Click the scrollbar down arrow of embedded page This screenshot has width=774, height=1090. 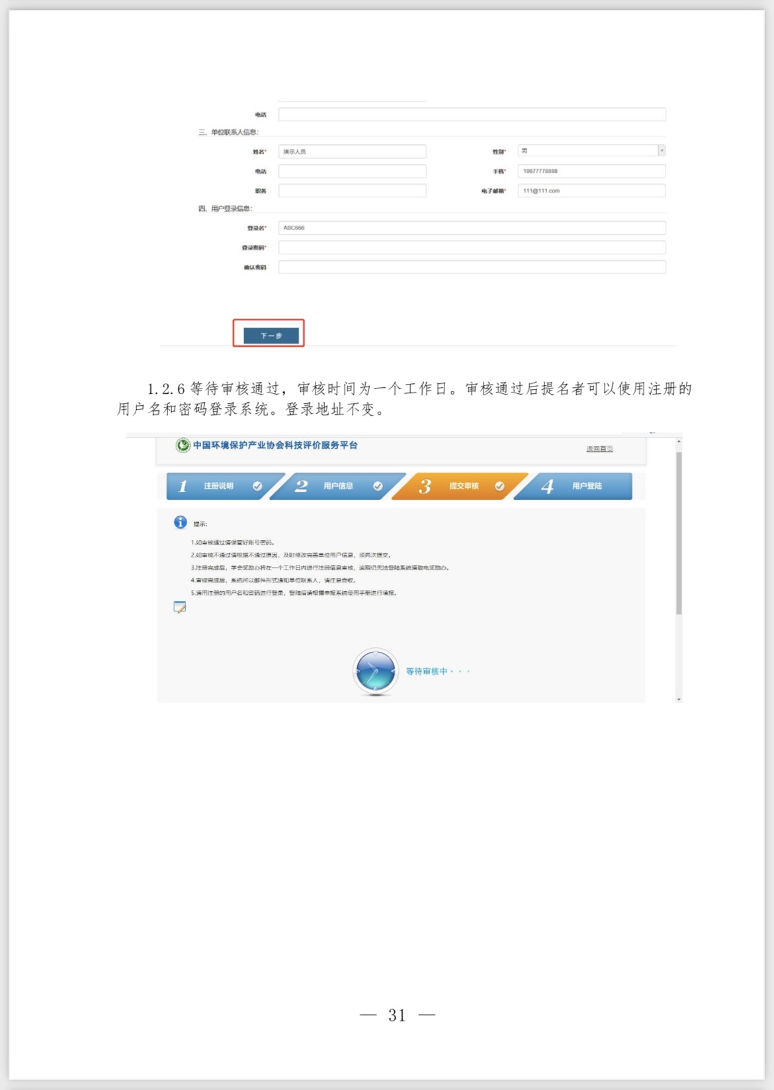(x=679, y=699)
